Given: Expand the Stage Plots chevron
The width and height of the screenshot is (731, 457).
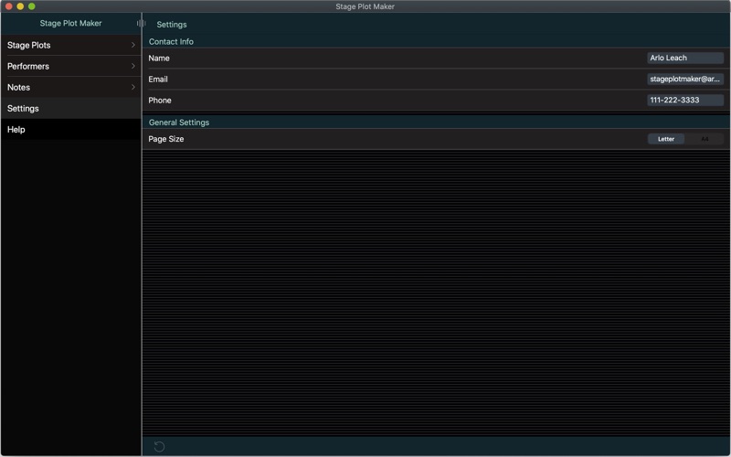Looking at the screenshot, I should point(132,45).
